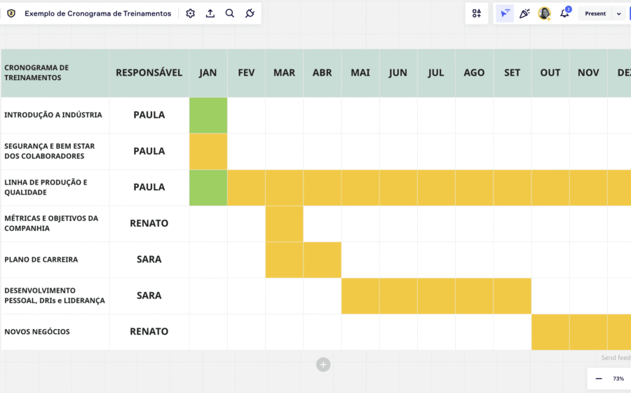The height and width of the screenshot is (393, 631).
Task: Select PLANO DE CARREIRA row label
Action: coord(41,260)
